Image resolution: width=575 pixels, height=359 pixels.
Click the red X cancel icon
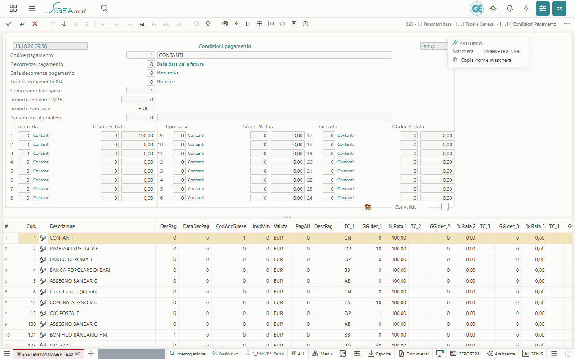[x=35, y=24]
